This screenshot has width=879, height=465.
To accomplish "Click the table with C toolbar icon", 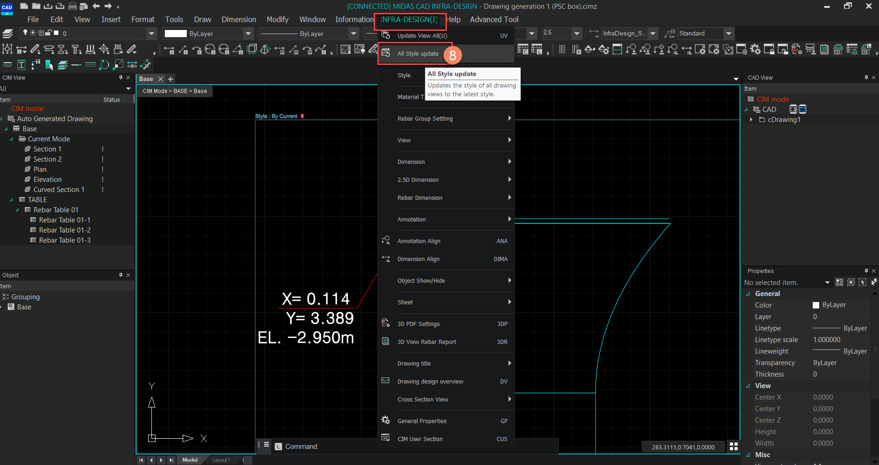I will click(x=523, y=49).
